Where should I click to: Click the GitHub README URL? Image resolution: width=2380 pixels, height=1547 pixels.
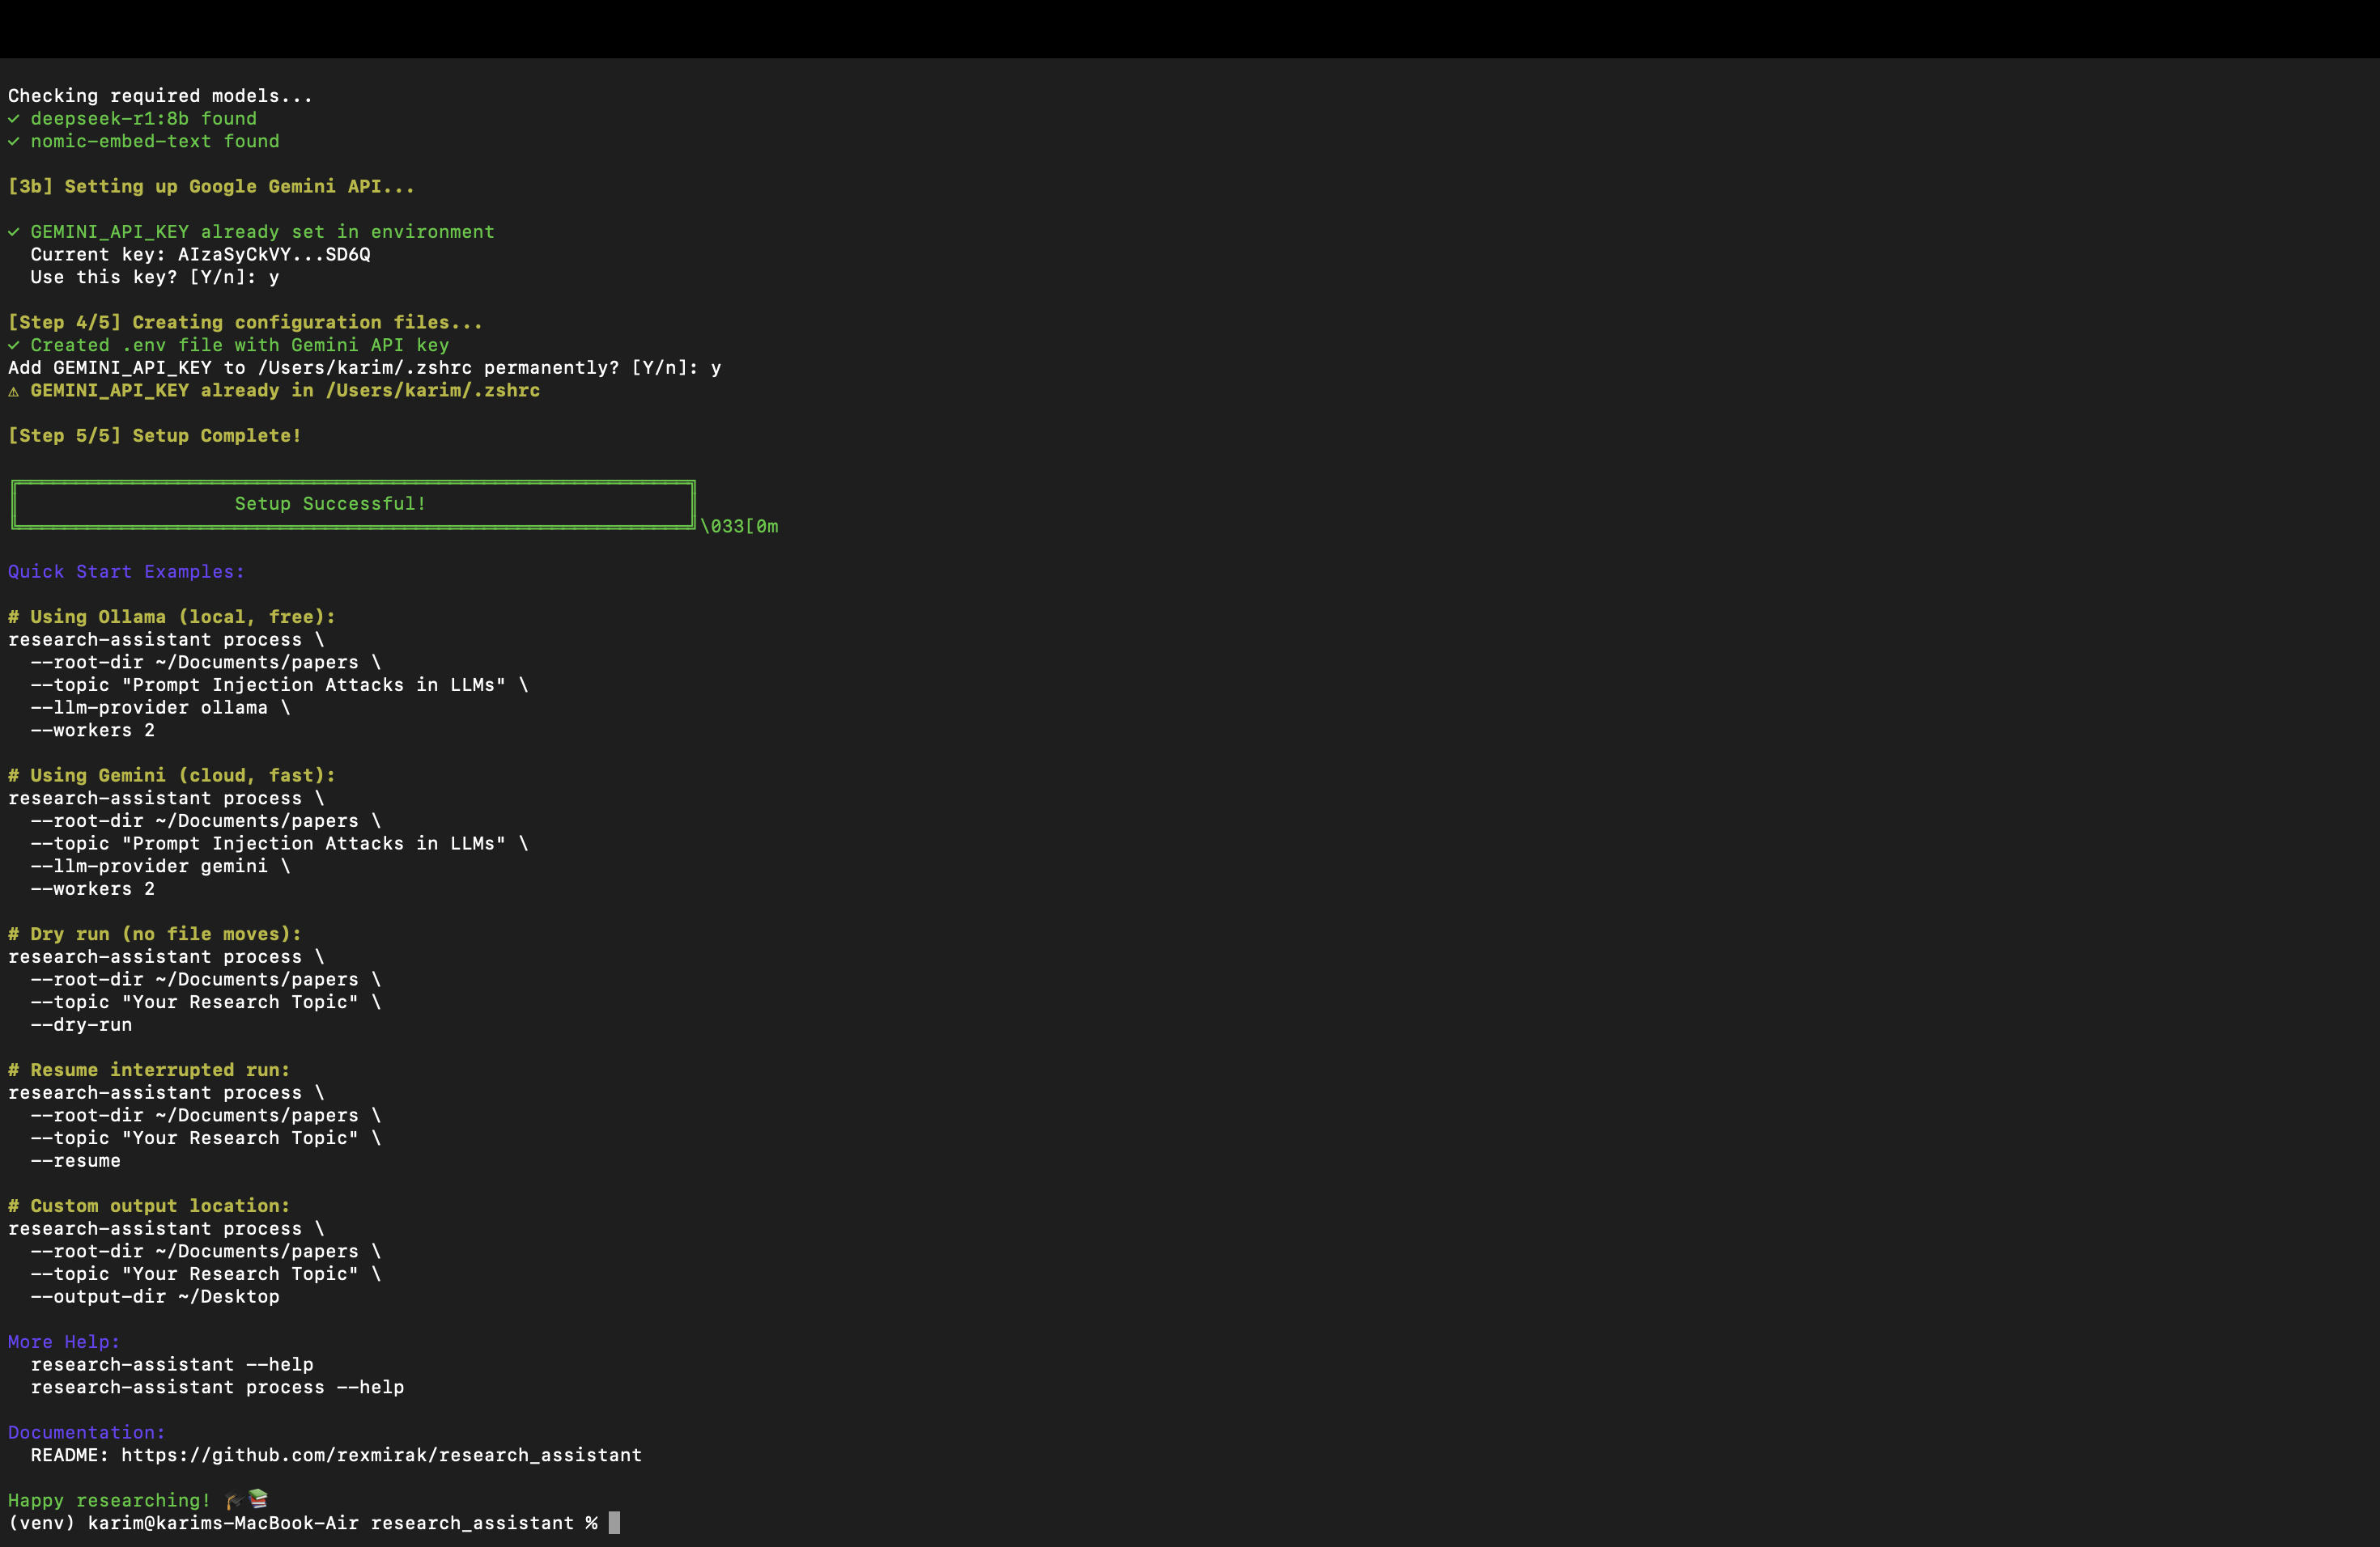click(x=381, y=1455)
